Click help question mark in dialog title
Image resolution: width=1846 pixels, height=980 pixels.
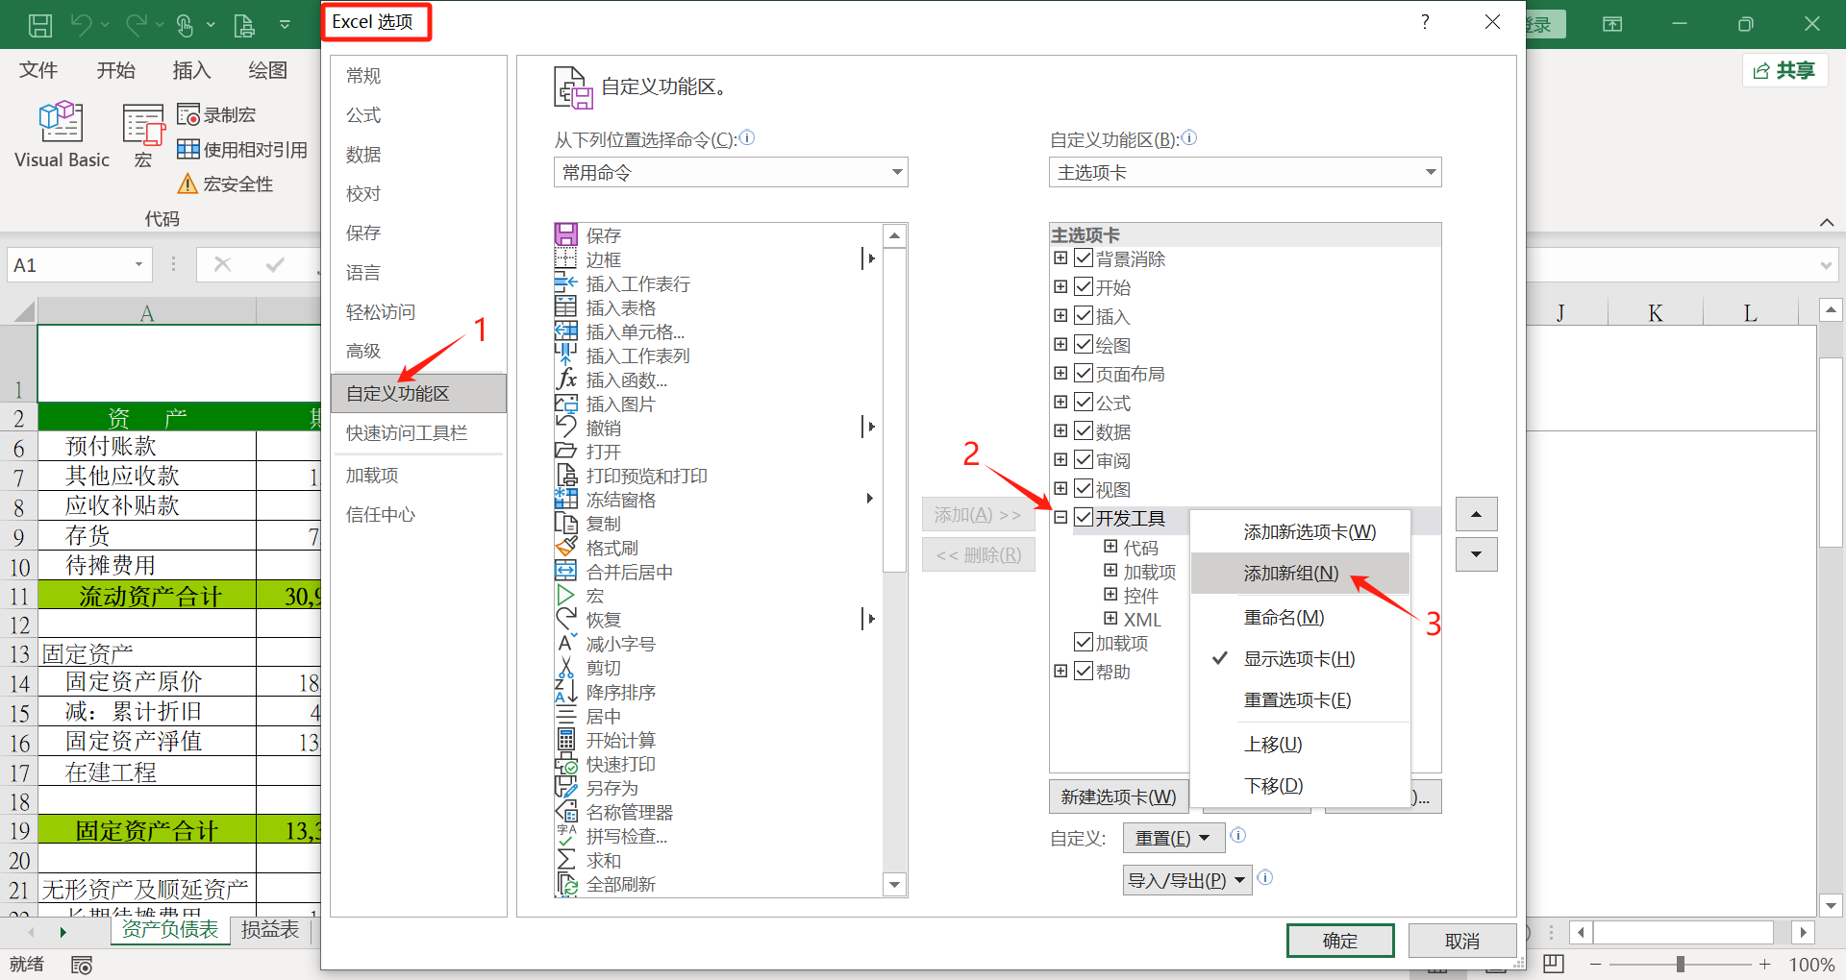pos(1425,22)
